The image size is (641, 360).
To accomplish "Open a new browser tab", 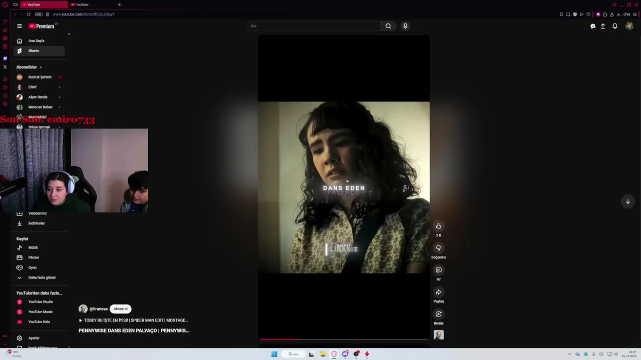I will pyautogui.click(x=119, y=4).
